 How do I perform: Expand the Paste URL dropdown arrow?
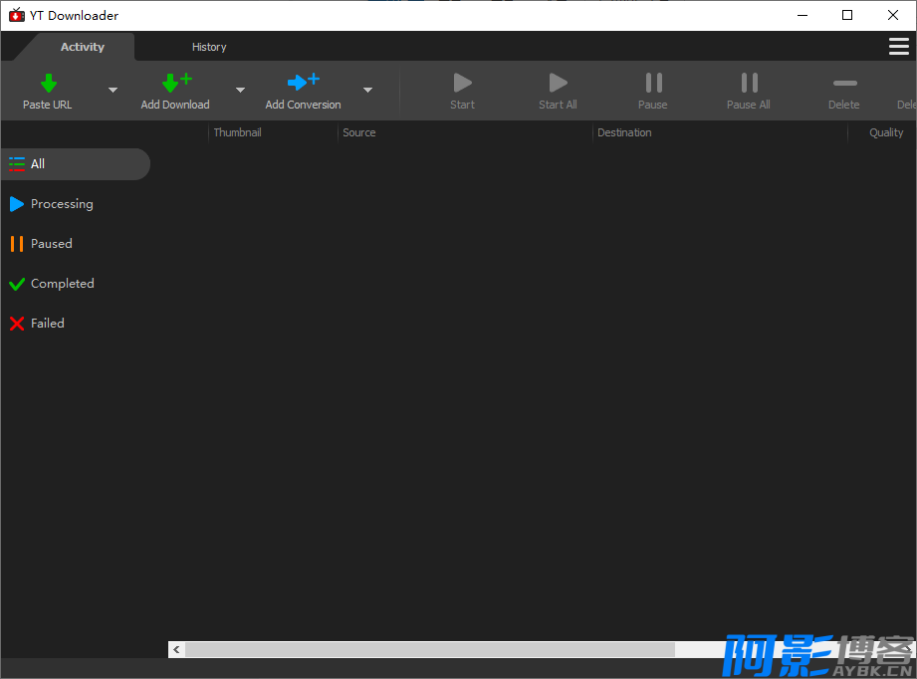coord(113,90)
